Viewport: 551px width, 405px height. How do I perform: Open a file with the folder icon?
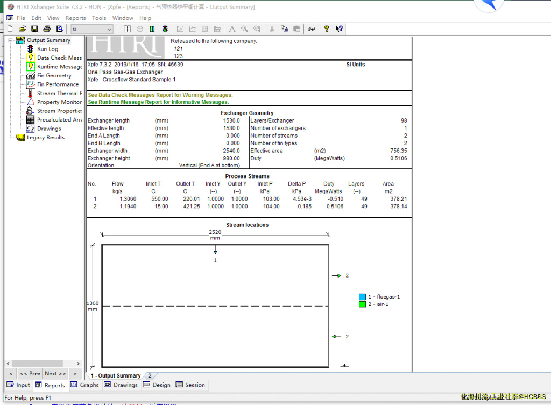click(x=22, y=29)
